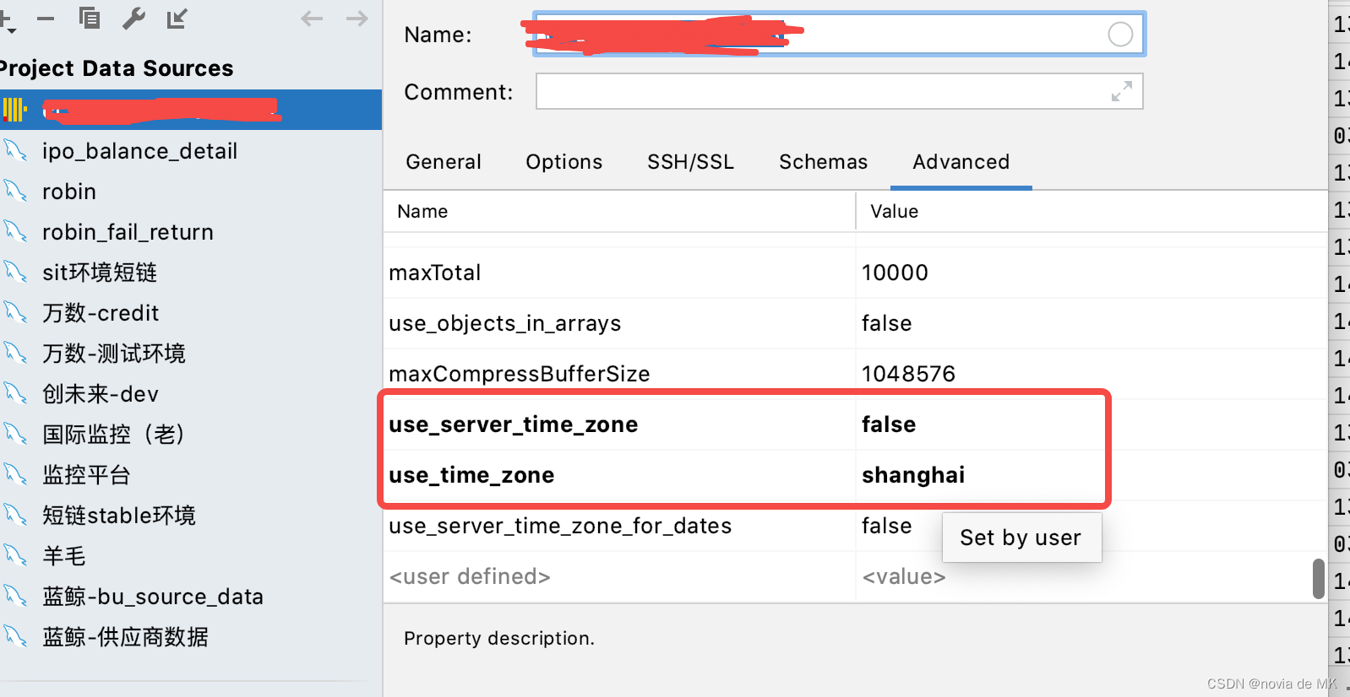Switch to the Options tab

point(564,162)
